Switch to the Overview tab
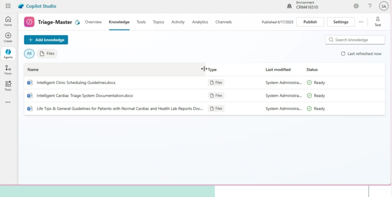 pyautogui.click(x=93, y=22)
